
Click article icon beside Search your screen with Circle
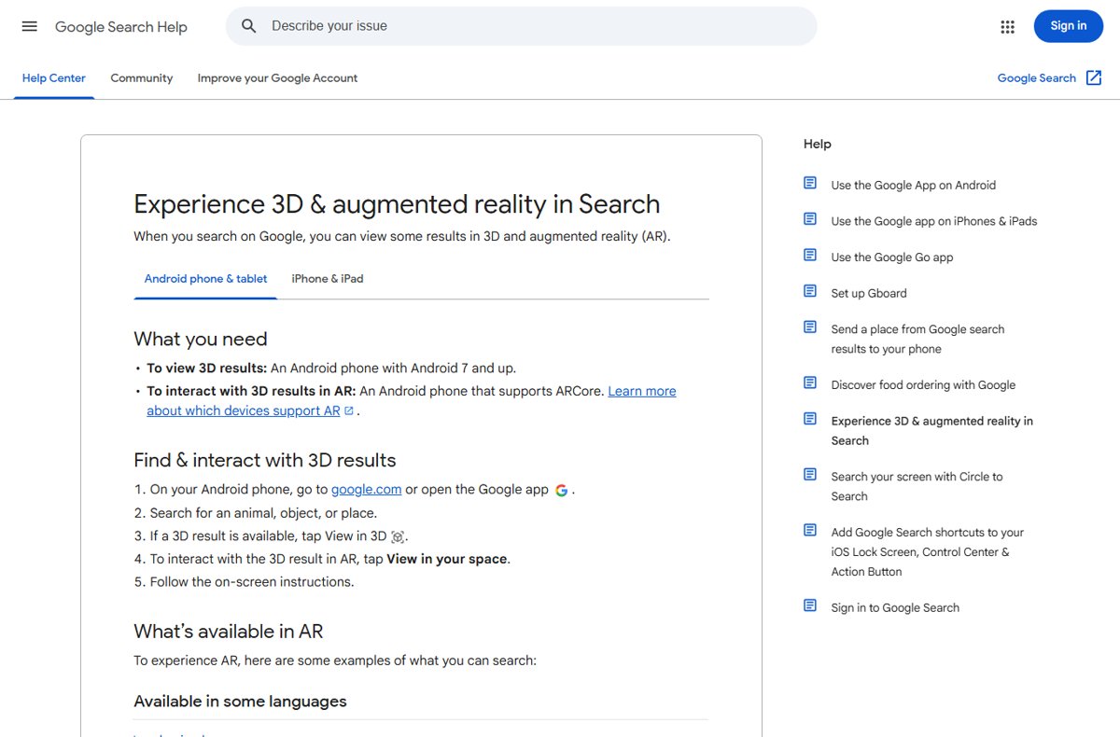point(810,474)
